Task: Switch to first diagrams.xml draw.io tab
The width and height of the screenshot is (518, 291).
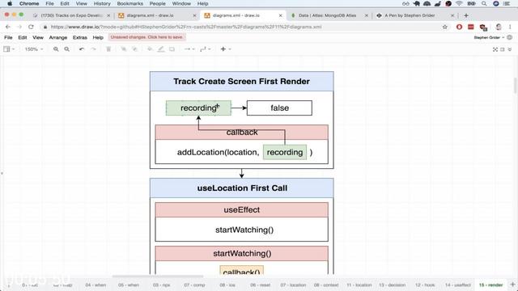Action: [157, 15]
